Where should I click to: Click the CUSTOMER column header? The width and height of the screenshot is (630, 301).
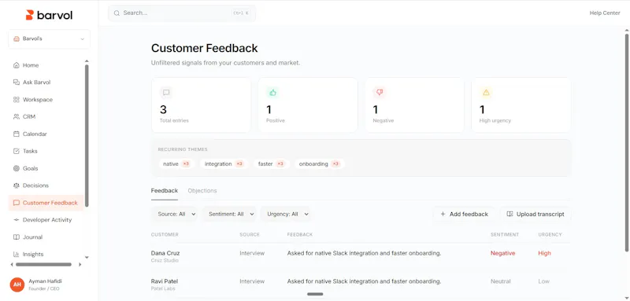point(165,234)
